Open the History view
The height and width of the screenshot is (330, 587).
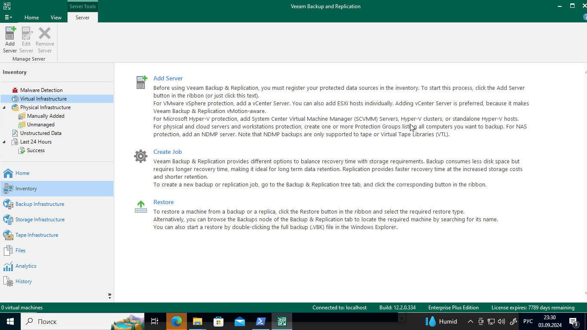click(57, 281)
